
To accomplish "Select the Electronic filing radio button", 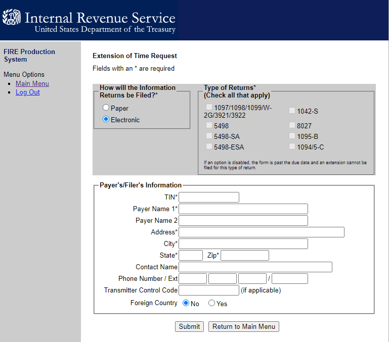I will click(106, 120).
